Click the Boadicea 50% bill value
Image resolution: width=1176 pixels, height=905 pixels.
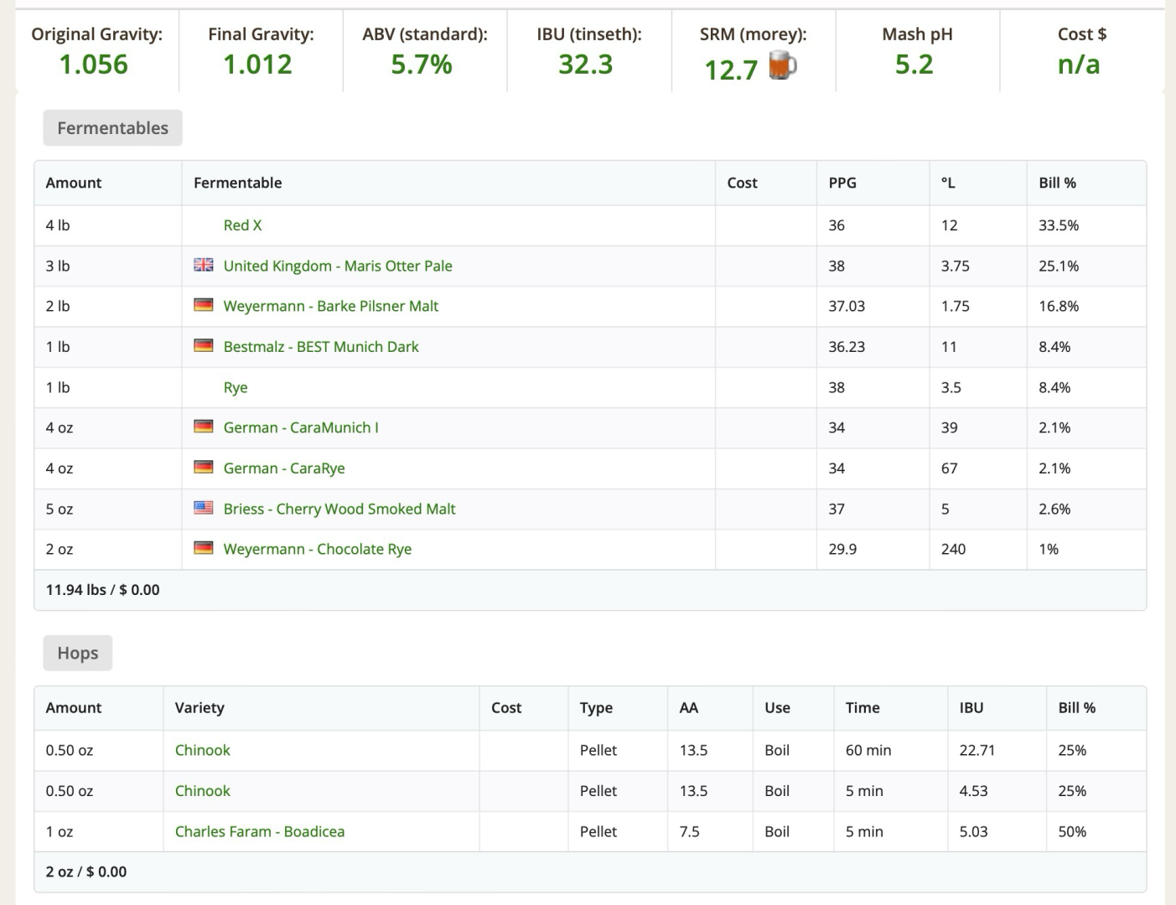(x=1072, y=831)
